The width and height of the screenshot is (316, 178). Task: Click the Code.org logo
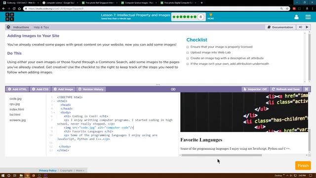point(10,17)
